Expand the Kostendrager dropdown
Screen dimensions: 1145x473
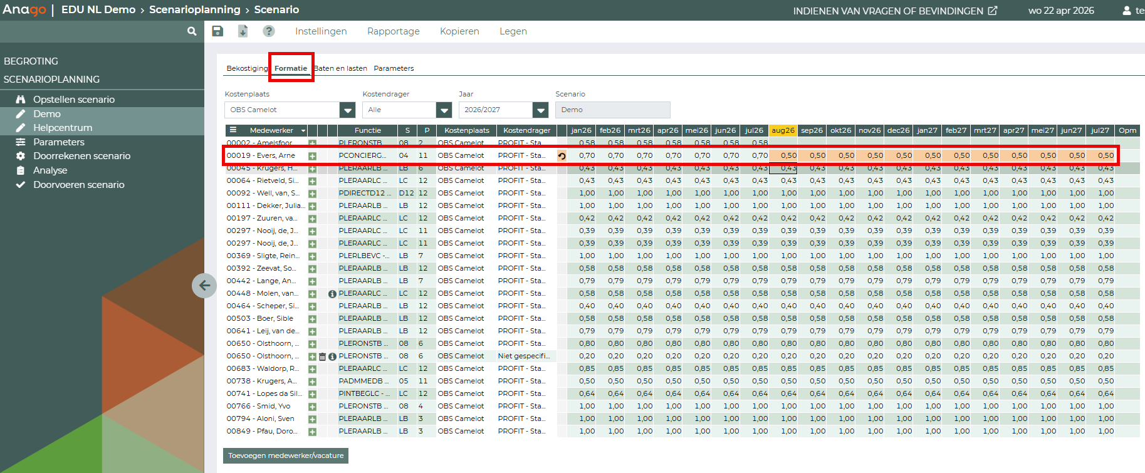coord(444,110)
